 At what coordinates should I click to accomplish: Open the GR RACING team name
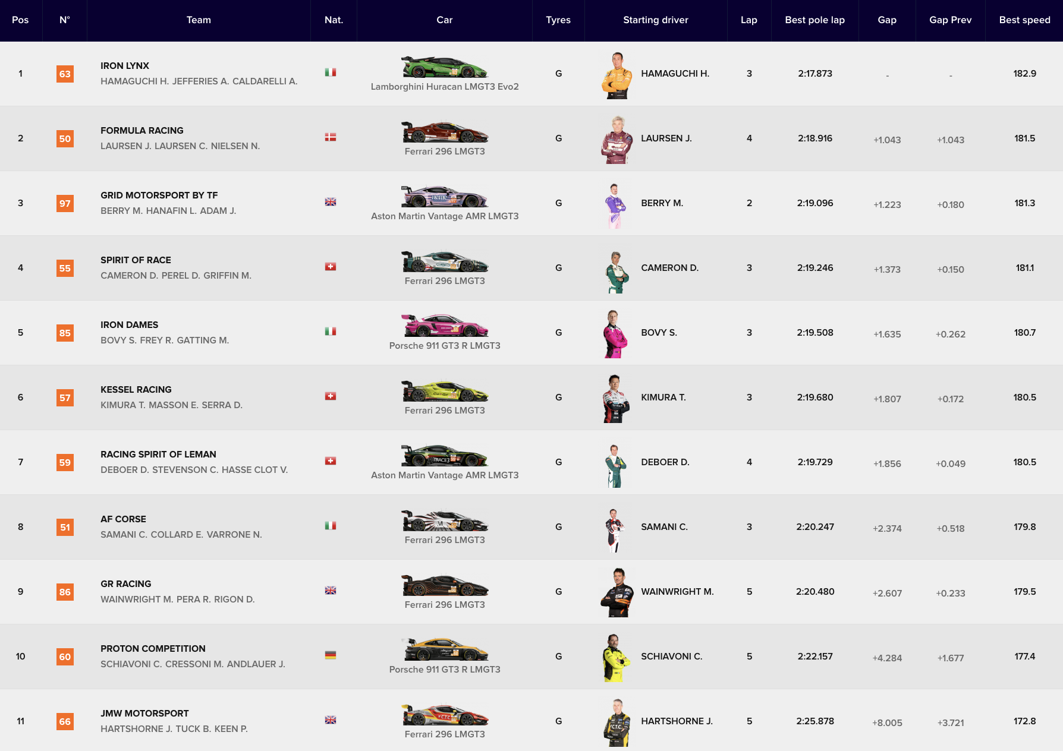pyautogui.click(x=126, y=584)
